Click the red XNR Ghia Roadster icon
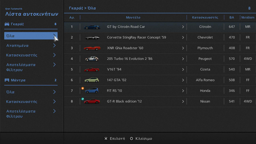The width and height of the screenshot is (256, 144). (x=92, y=48)
